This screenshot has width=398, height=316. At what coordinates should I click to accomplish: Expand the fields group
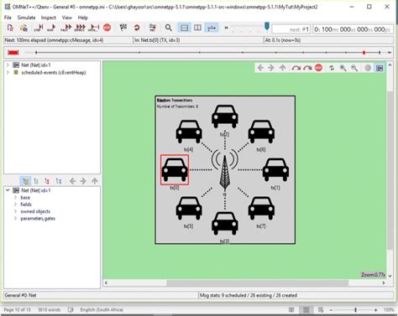tap(16, 205)
